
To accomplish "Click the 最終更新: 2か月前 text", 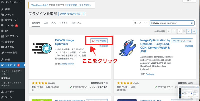I will (99, 83).
